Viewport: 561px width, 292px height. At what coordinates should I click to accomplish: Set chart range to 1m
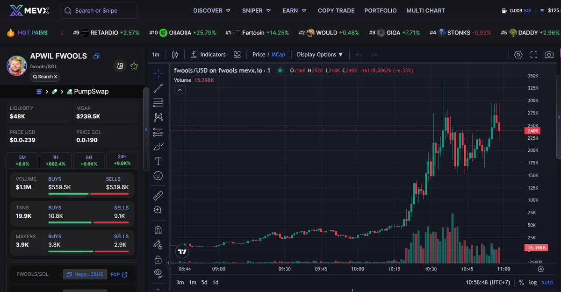193,282
